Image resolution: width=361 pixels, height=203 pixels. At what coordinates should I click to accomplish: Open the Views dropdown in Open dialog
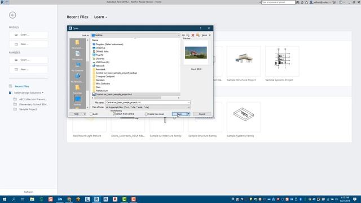[206, 35]
